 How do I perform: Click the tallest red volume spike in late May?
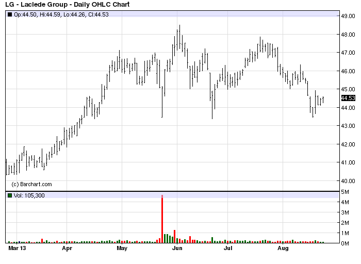(162, 219)
